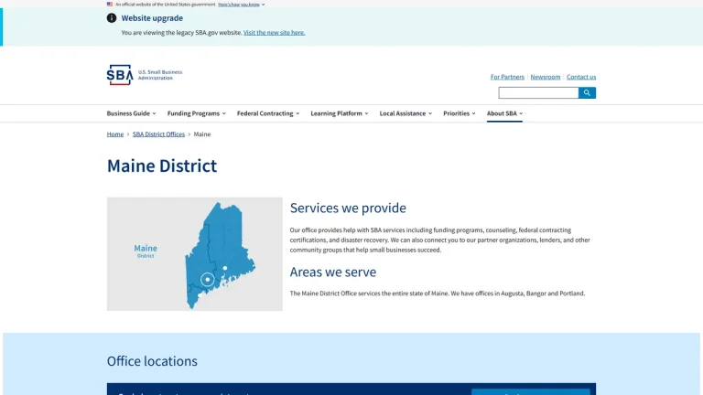Open the Priorities menu
The image size is (703, 395).
460,113
